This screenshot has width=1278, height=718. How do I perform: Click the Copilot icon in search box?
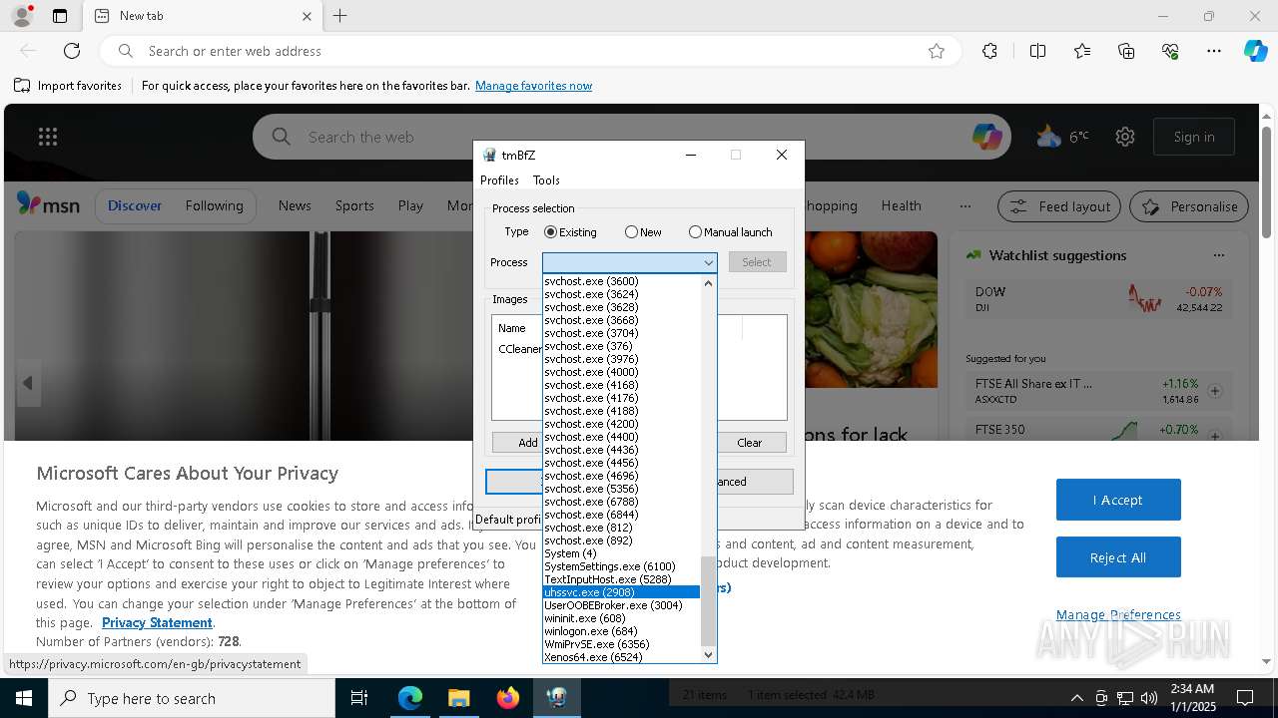point(986,137)
